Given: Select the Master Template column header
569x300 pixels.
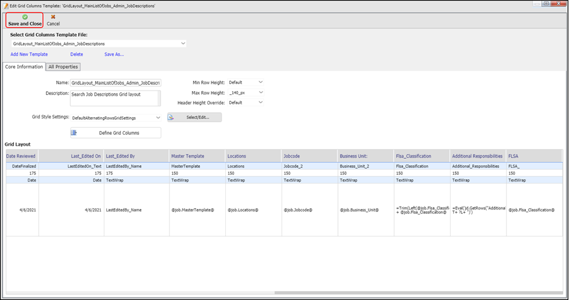Looking at the screenshot, I should pos(196,156).
